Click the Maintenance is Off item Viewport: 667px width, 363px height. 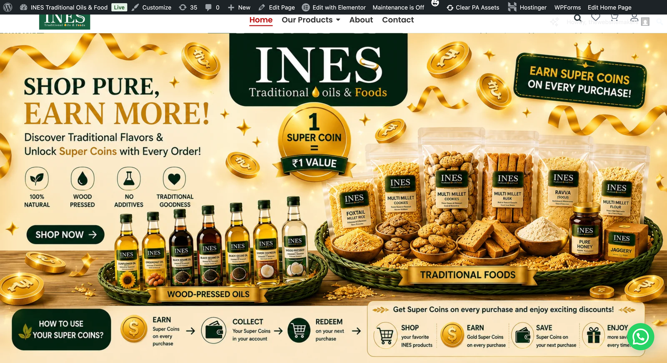tap(398, 7)
